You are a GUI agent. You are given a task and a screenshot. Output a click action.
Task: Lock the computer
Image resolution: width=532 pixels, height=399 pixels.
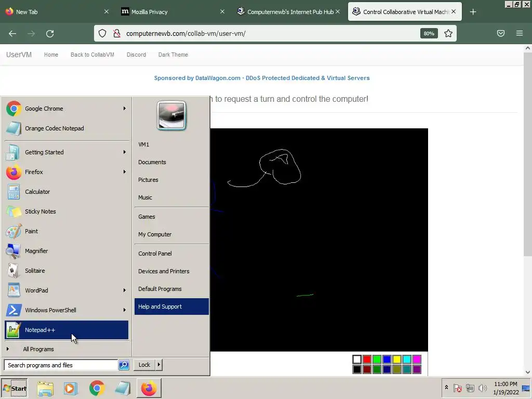pyautogui.click(x=144, y=365)
